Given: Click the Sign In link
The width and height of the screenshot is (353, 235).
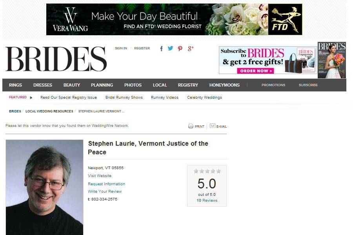Looking at the screenshot, I should (x=121, y=48).
